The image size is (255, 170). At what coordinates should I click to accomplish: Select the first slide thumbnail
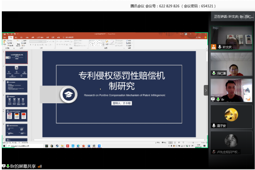click(x=16, y=58)
